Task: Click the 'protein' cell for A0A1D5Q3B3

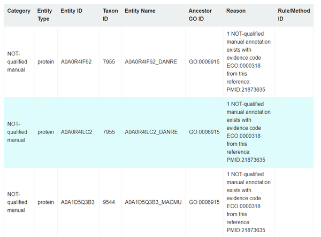Action: (45, 202)
